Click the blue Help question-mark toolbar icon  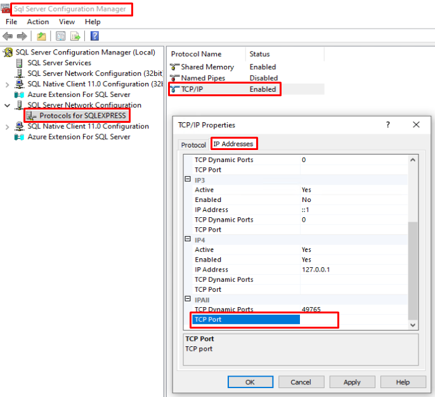94,36
